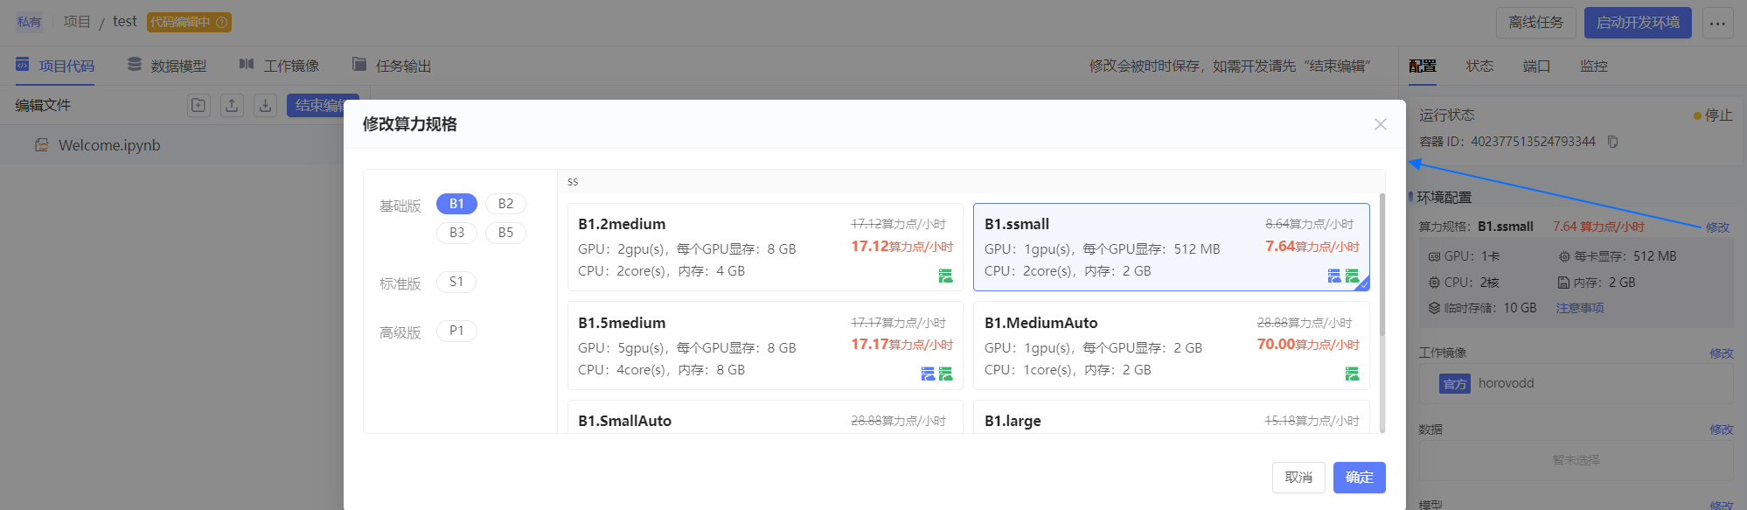This screenshot has height=510, width=1747.
Task: Click the blue server icon on B1.5medium
Action: tap(928, 374)
